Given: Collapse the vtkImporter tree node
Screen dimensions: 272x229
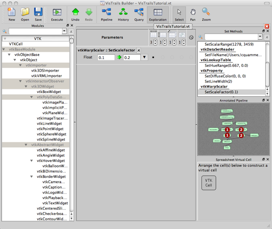Looking at the screenshot, I should tap(20, 65).
